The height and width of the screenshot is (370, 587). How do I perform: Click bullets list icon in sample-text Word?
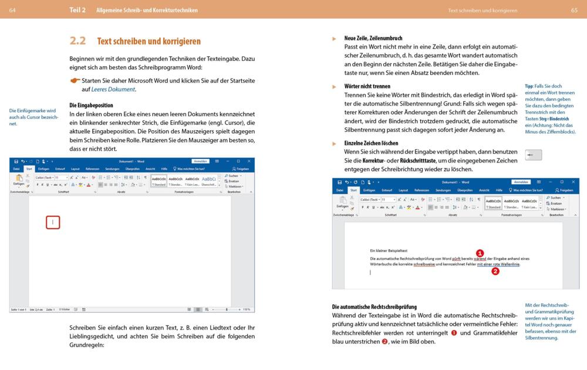tap(430, 200)
